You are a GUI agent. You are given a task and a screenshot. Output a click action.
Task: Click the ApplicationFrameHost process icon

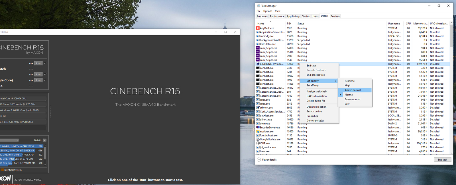pyautogui.click(x=258, y=32)
